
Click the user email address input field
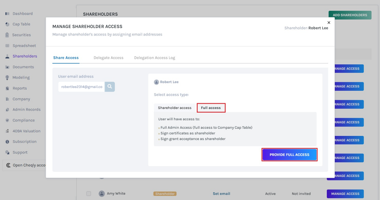(x=81, y=86)
